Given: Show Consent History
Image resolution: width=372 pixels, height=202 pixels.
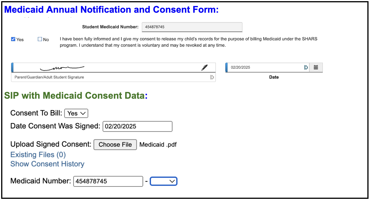Looking at the screenshot, I should click(47, 164).
